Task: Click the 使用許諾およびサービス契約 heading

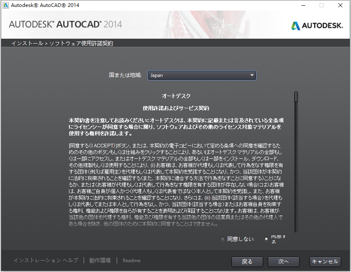Action: point(176,108)
